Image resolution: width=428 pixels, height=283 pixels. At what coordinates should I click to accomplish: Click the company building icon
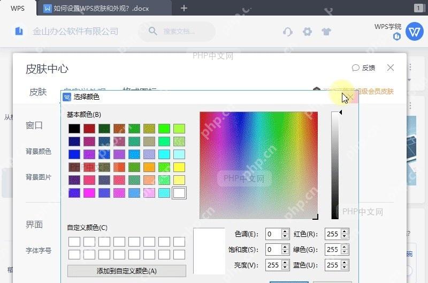(19, 31)
